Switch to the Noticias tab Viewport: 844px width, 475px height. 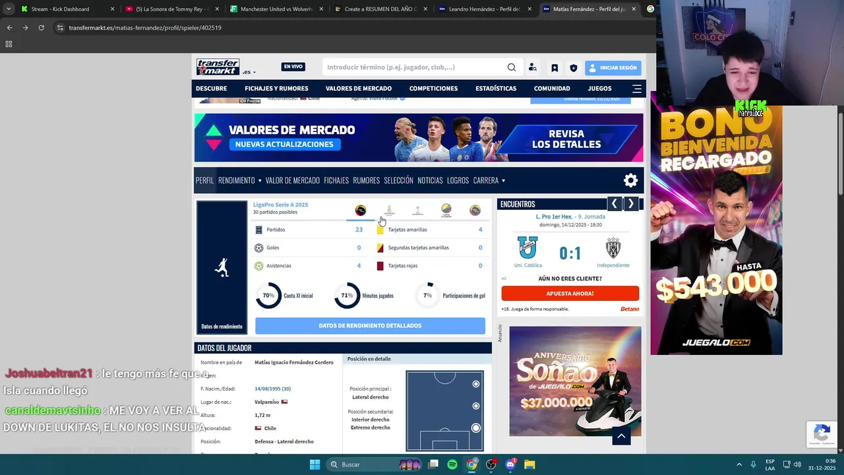[x=430, y=180]
